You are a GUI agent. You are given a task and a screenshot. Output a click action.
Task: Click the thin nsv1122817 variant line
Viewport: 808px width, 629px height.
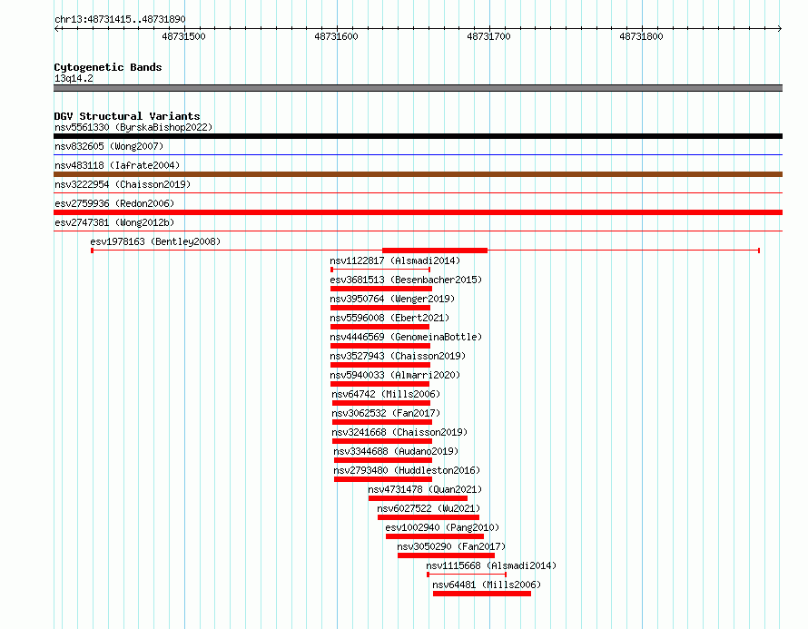(380, 270)
